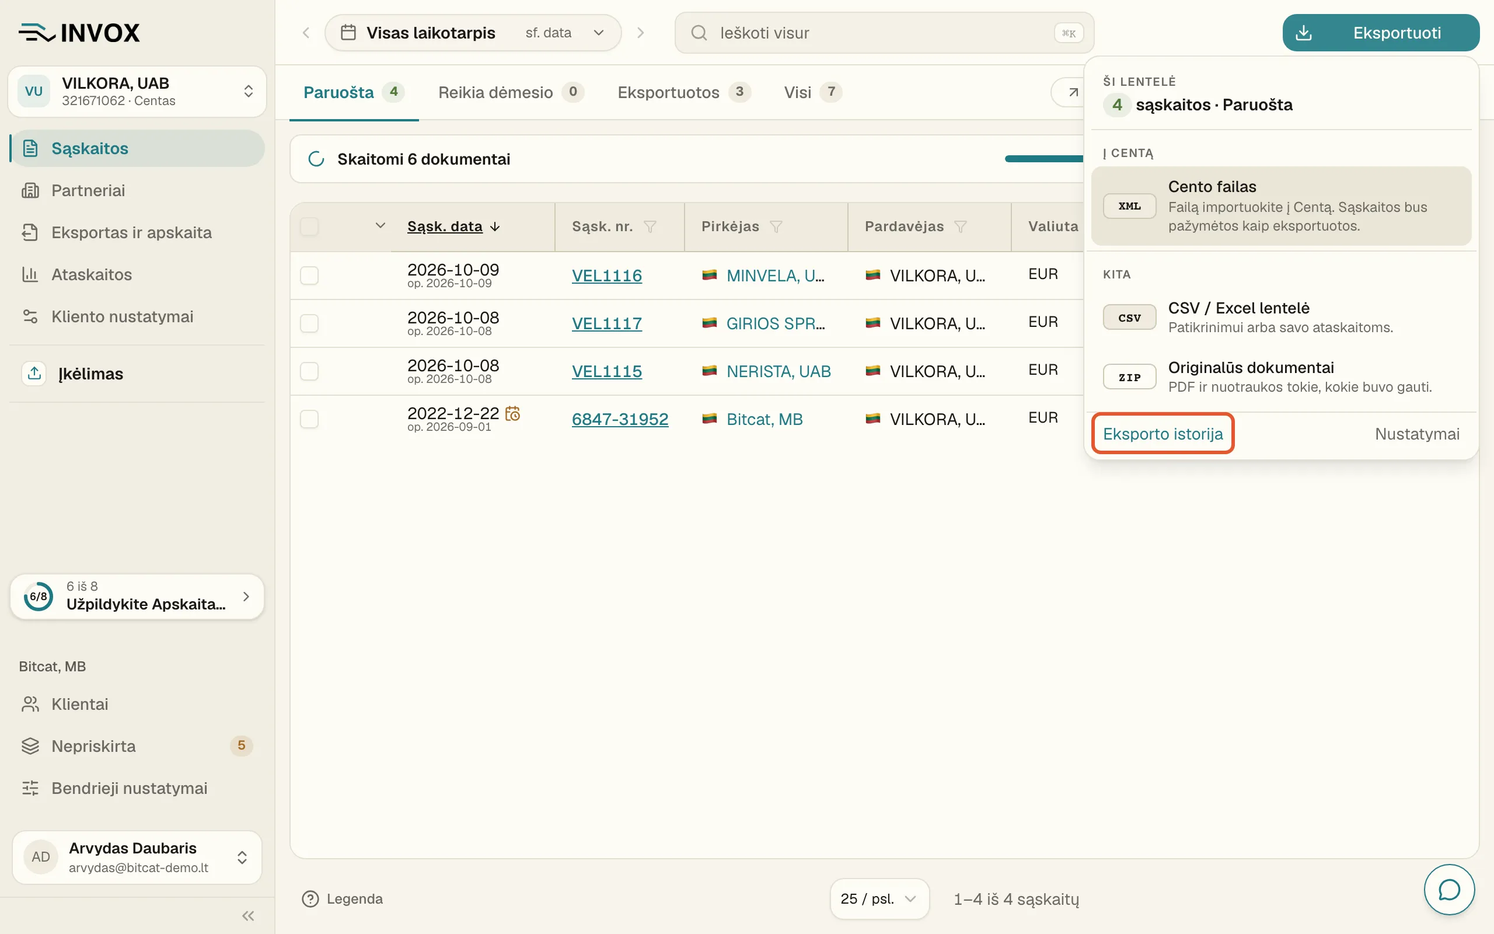This screenshot has height=934, width=1494.
Task: Open the chat support bubble
Action: click(x=1449, y=890)
